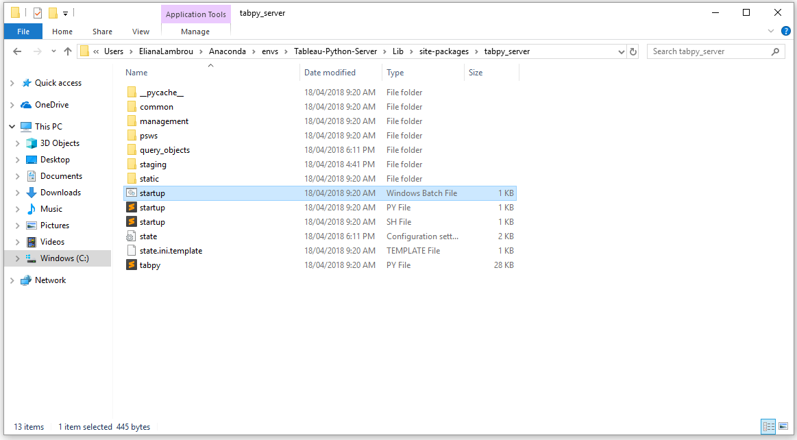Click the startup PY File icon

tap(132, 207)
